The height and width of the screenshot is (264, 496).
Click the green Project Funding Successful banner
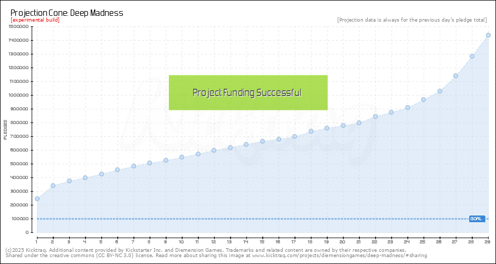(248, 93)
